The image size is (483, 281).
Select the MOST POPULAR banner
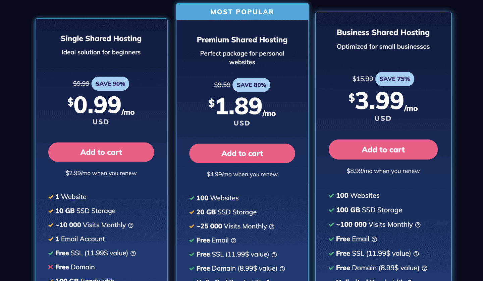[x=242, y=11]
